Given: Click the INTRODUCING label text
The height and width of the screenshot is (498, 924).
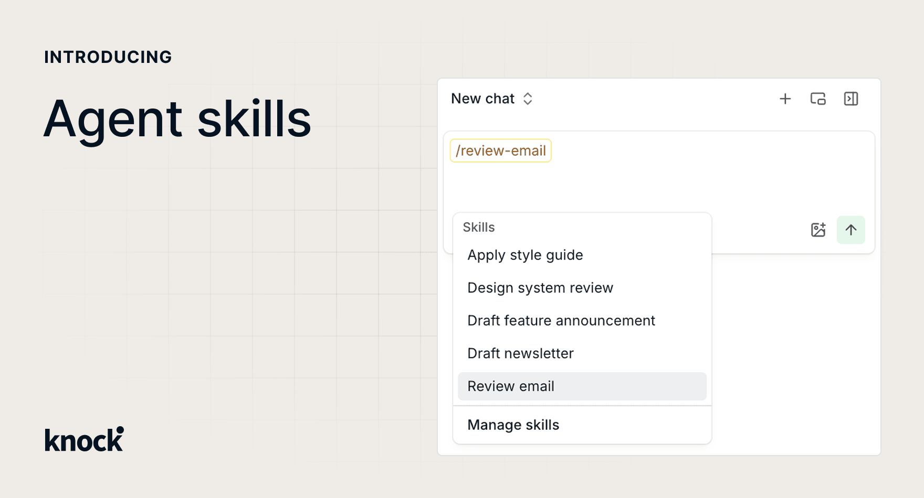Looking at the screenshot, I should [x=108, y=57].
